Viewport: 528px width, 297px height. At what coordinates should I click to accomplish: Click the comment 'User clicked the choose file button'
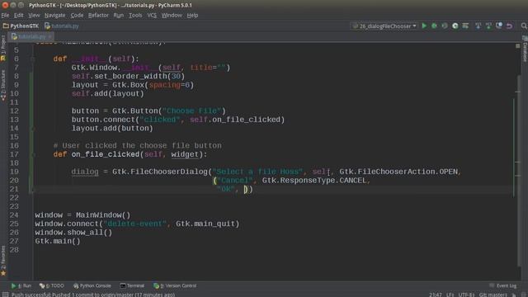click(x=138, y=145)
